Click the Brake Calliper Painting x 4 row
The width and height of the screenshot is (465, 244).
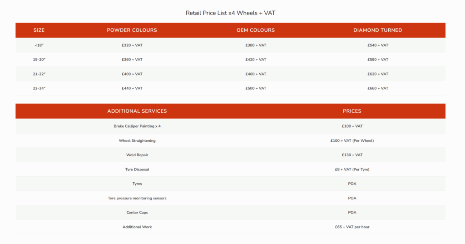point(137,126)
